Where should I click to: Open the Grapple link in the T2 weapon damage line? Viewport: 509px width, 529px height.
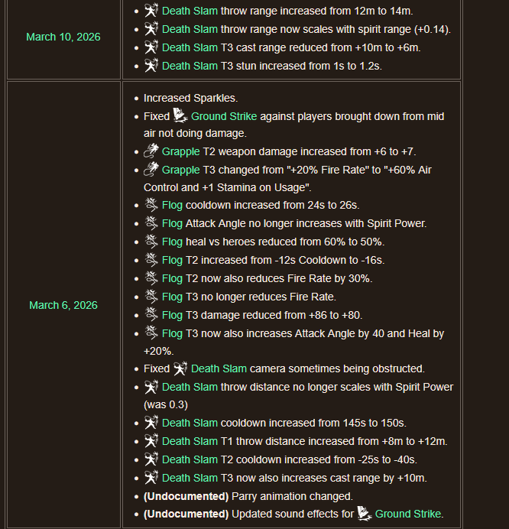coord(181,151)
